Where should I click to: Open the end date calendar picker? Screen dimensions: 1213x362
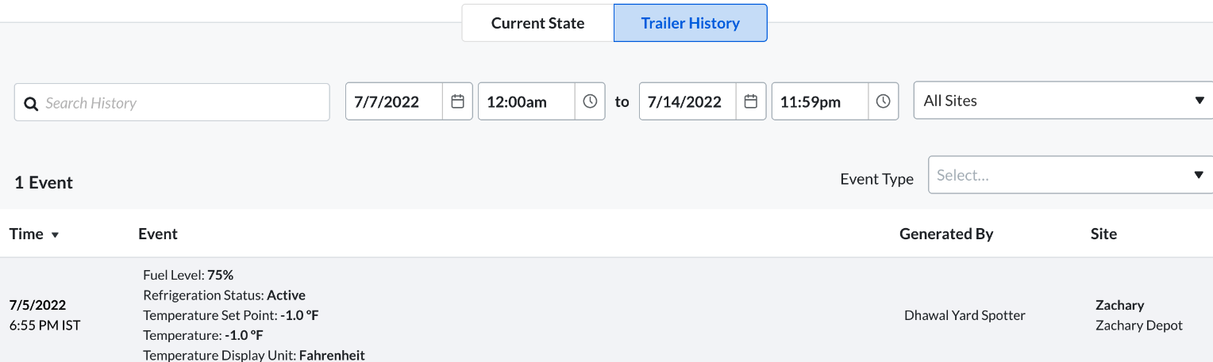coord(751,101)
